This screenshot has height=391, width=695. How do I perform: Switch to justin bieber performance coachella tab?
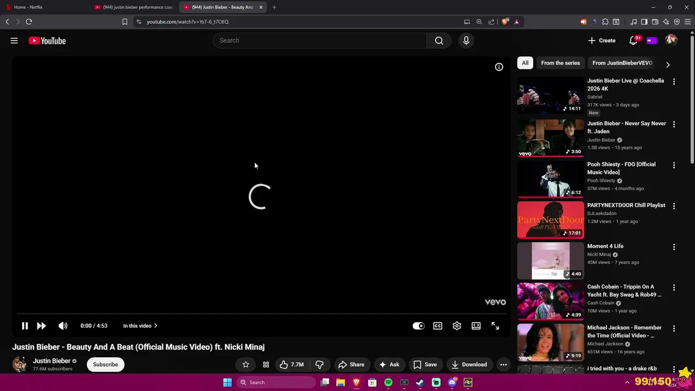click(x=134, y=7)
